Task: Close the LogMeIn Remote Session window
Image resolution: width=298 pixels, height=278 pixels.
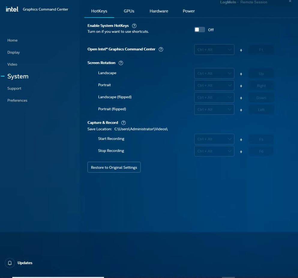Action: point(290,1)
